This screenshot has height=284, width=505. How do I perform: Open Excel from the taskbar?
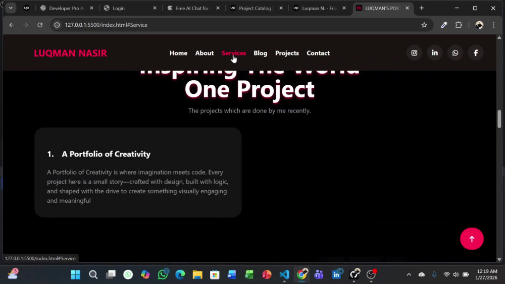tap(249, 275)
